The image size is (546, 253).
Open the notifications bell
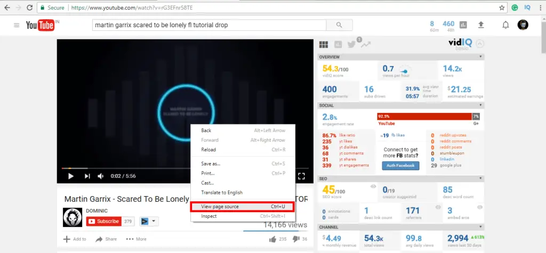(505, 25)
